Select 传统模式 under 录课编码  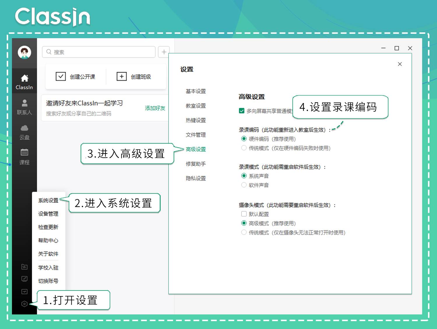point(244,148)
